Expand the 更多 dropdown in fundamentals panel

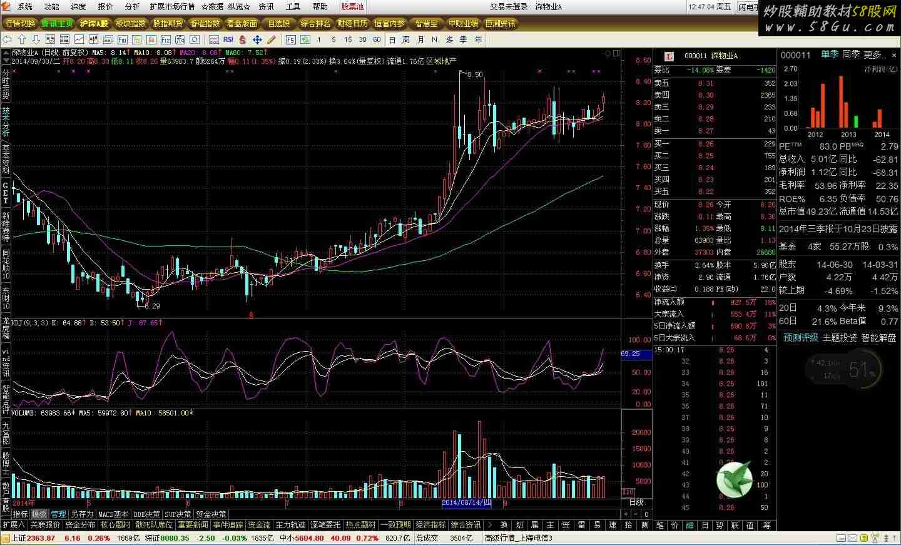[x=875, y=55]
